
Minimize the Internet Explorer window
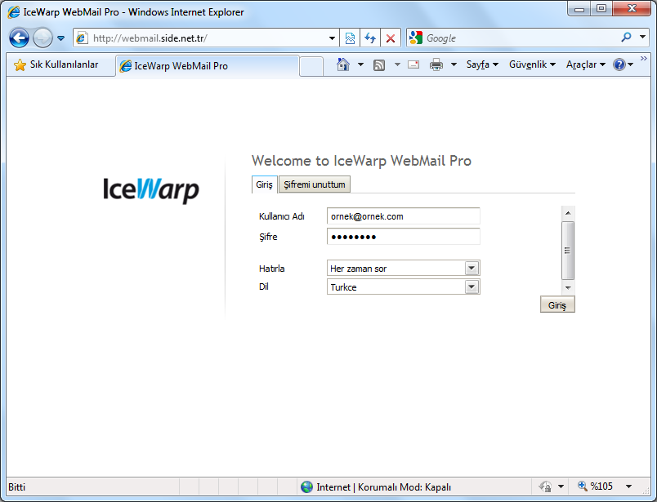pos(579,9)
